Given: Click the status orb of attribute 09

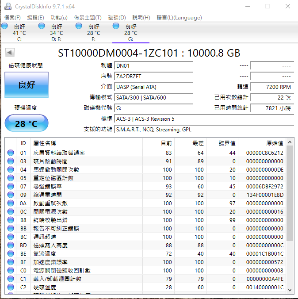Looking at the screenshot, I should coord(11,195).
